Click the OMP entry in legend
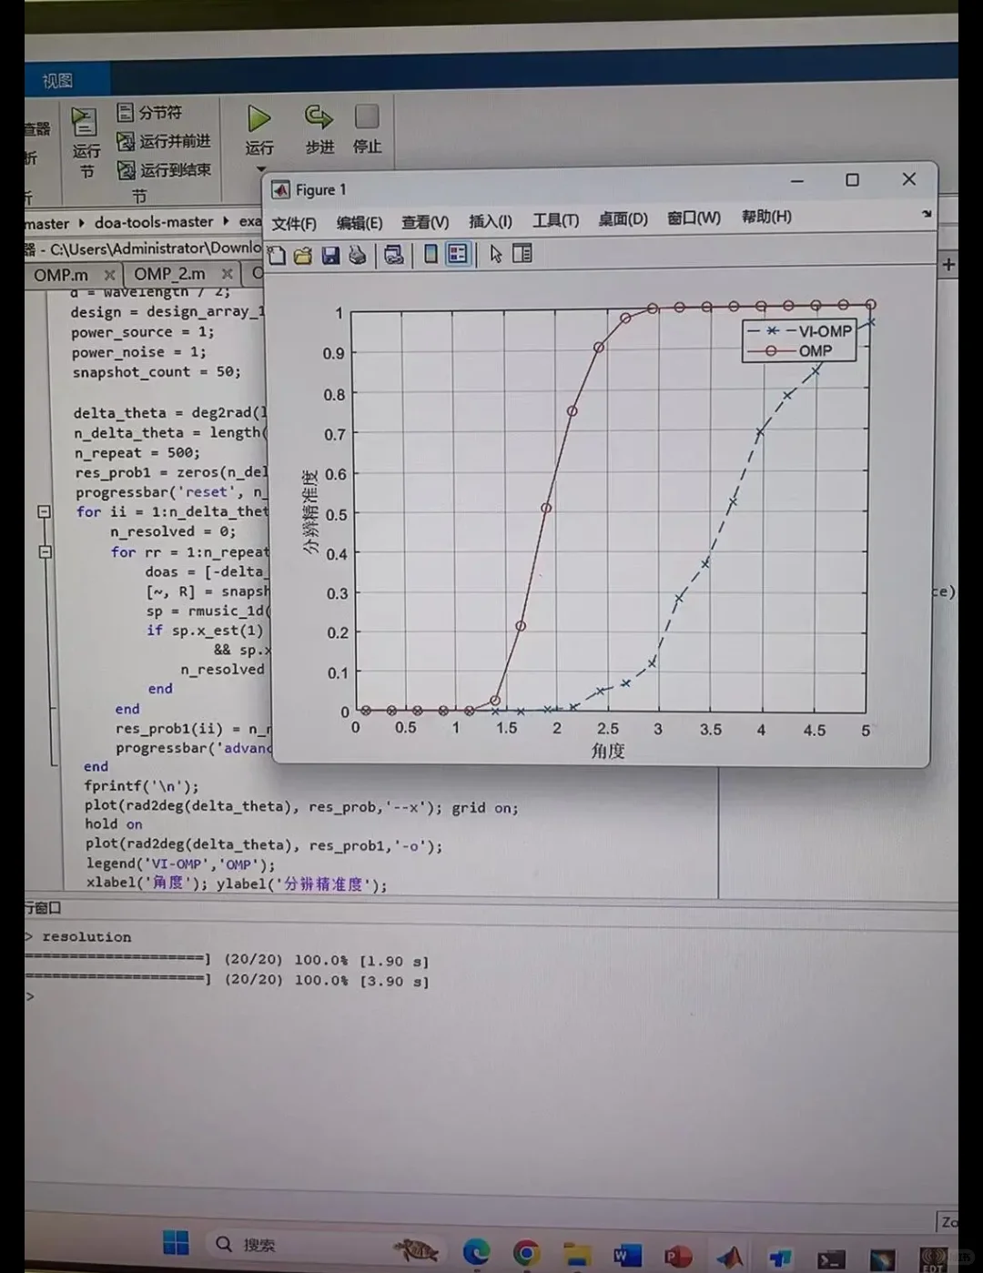 792,351
